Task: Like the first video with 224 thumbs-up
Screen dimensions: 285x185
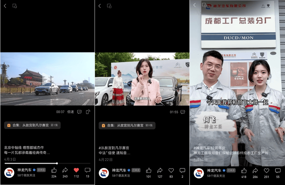Action: (x=54, y=170)
